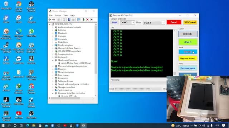
Task: Click the round down-arrow toolbar icon
Action: (91, 20)
